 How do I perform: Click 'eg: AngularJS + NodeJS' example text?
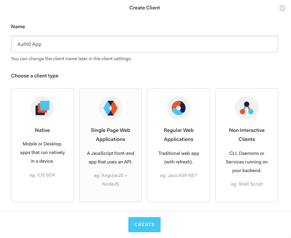110,179
